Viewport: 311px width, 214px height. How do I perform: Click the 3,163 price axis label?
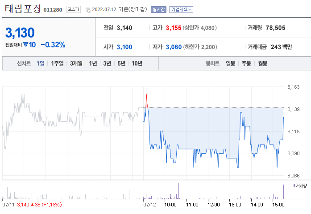[x=294, y=87]
